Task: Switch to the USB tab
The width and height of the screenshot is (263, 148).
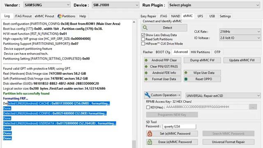Action: pos(212,16)
